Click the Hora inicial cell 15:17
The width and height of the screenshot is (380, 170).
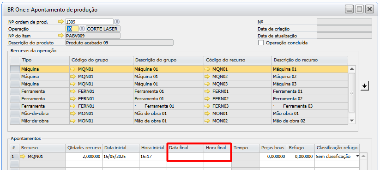coord(153,157)
